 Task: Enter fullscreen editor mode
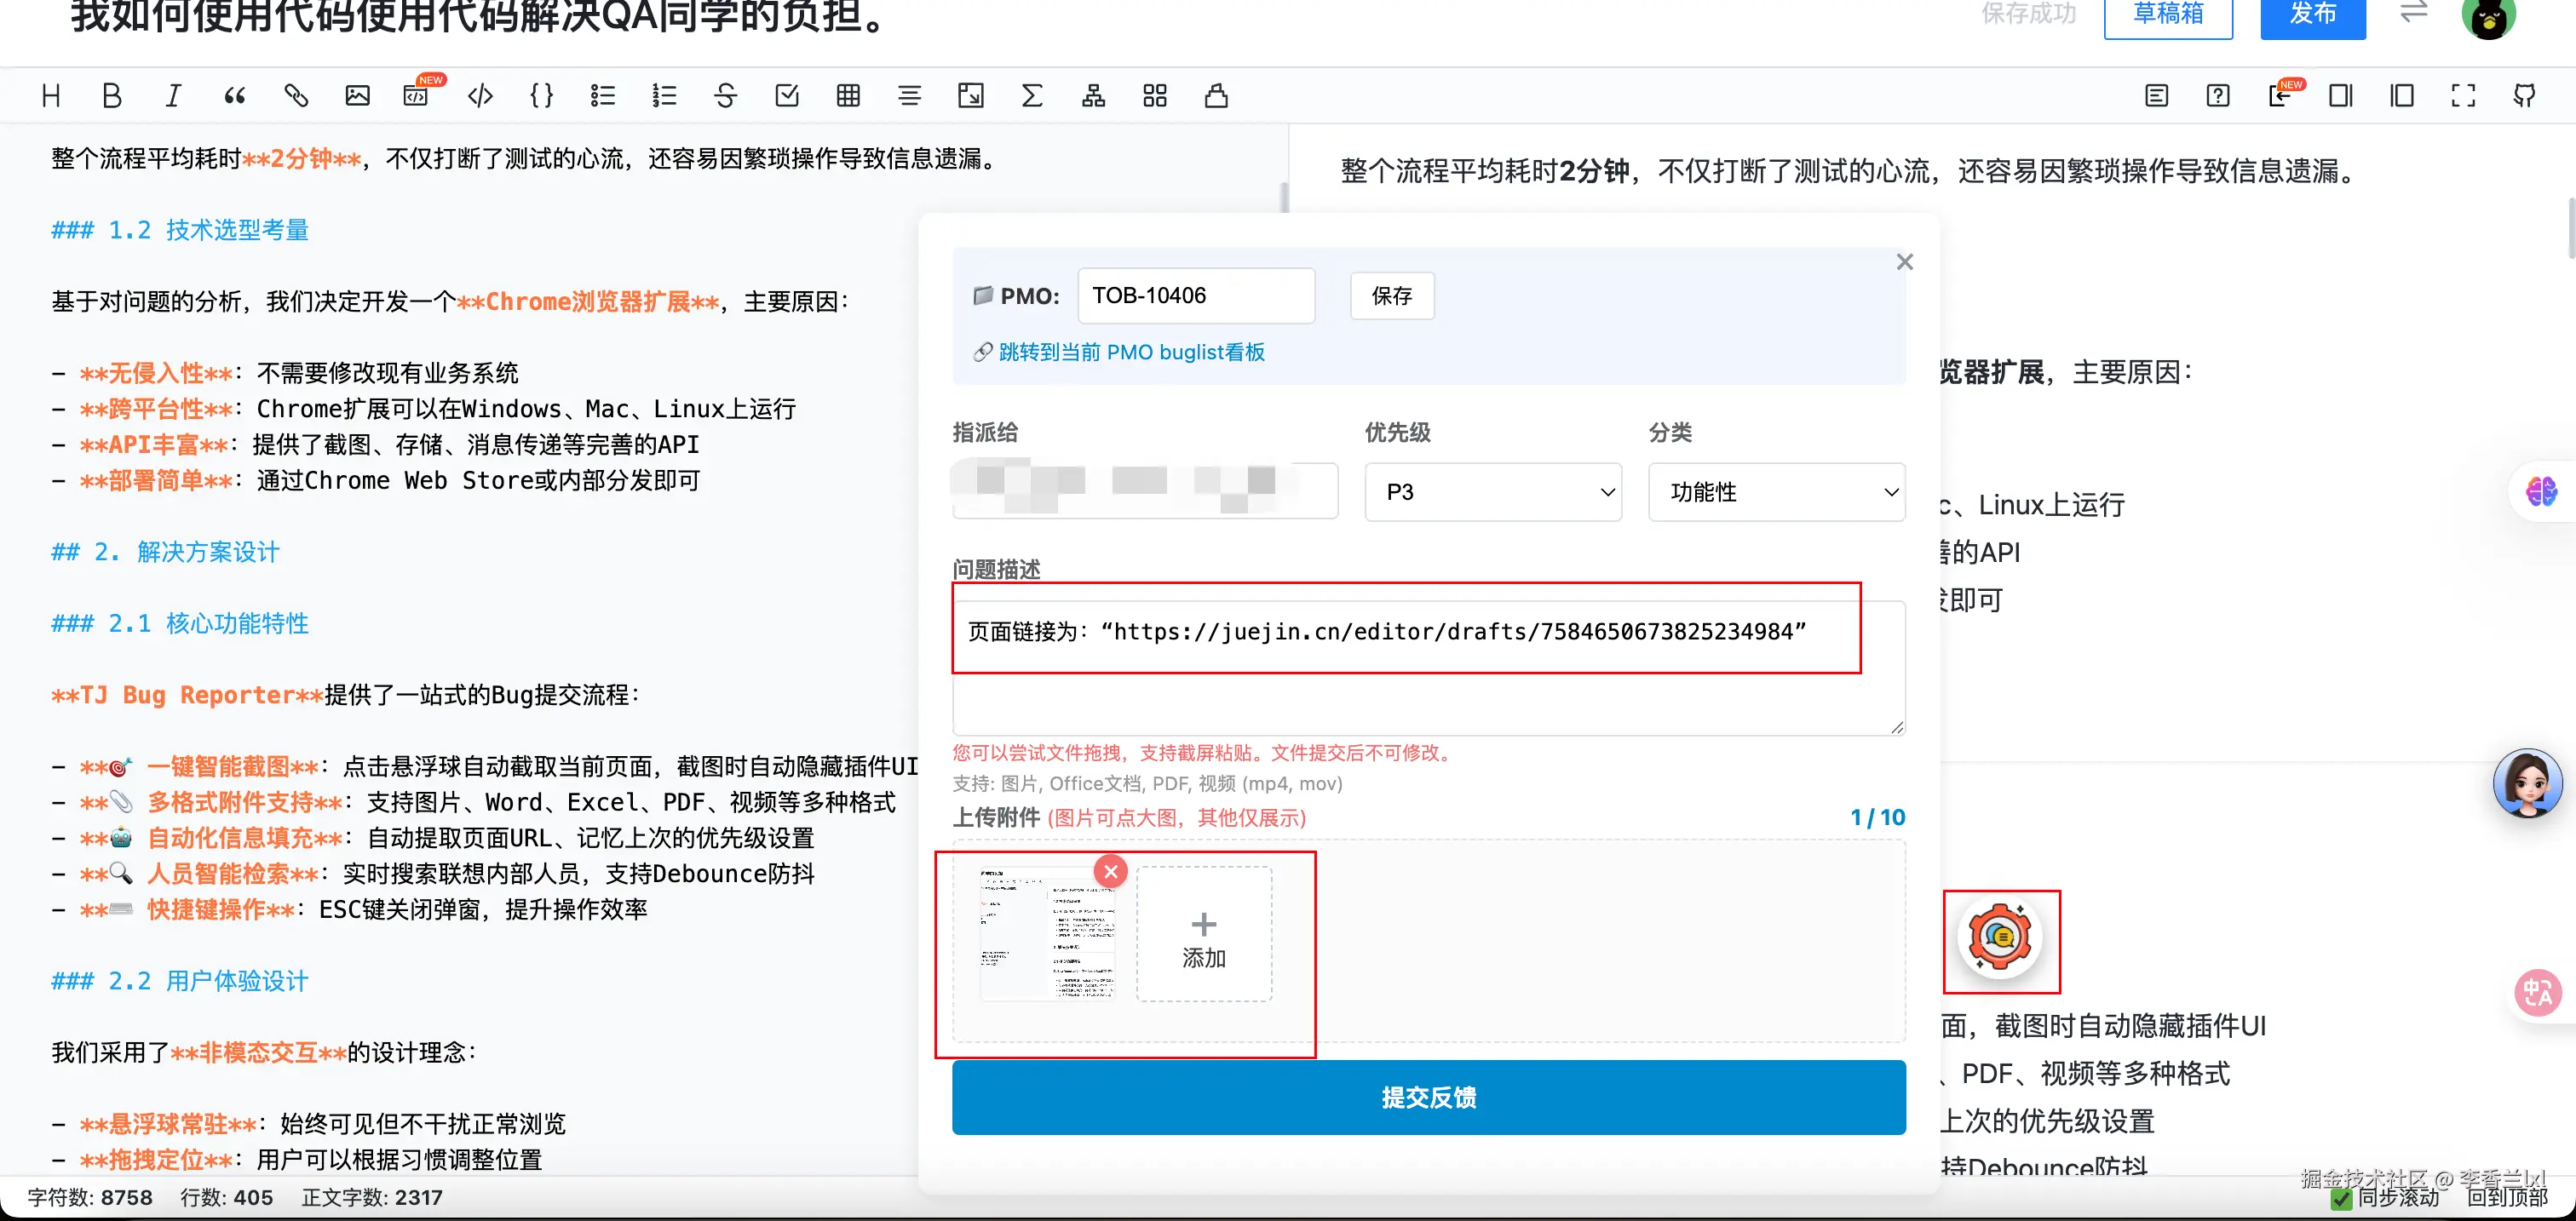(2463, 96)
